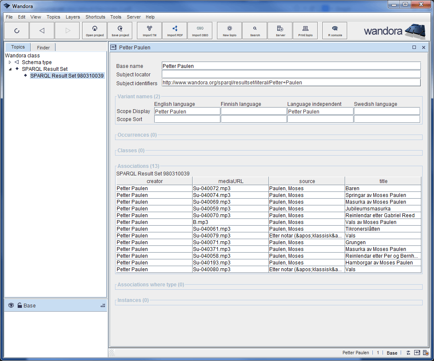Image resolution: width=434 pixels, height=361 pixels.
Task: Hide the Base layer with the eye toggle
Action: point(11,305)
